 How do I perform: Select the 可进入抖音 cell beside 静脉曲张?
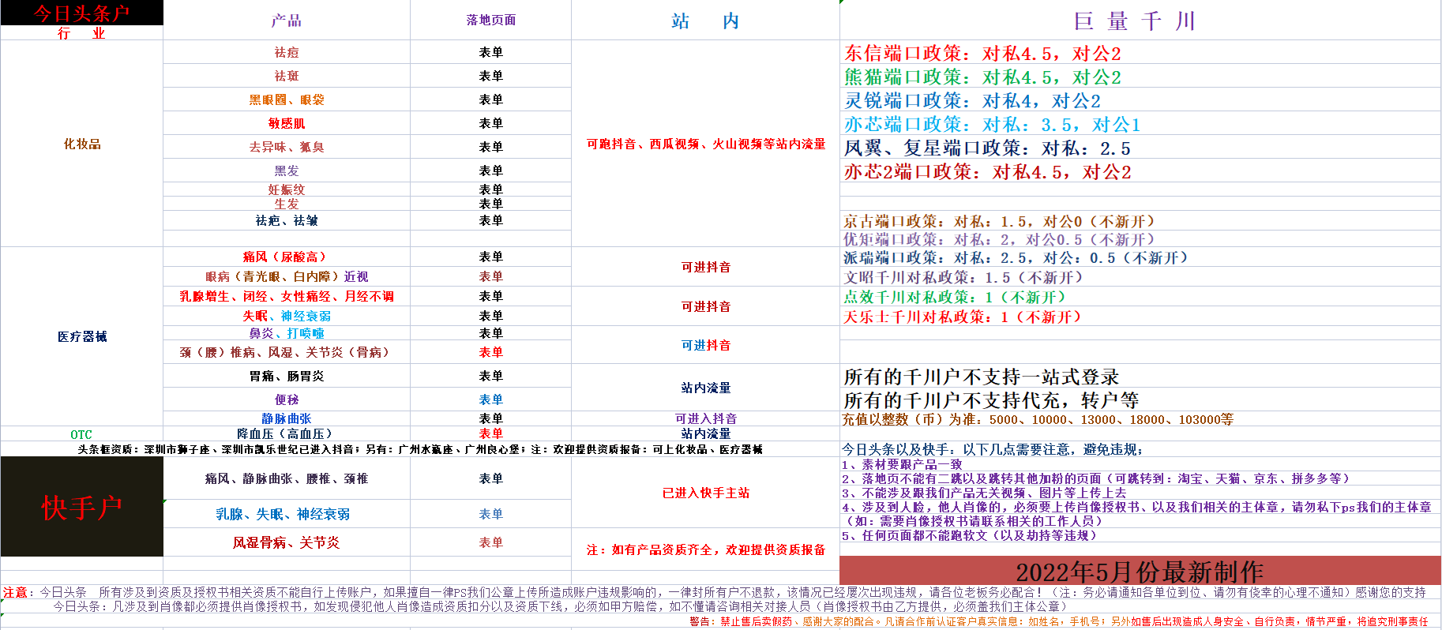tap(705, 418)
